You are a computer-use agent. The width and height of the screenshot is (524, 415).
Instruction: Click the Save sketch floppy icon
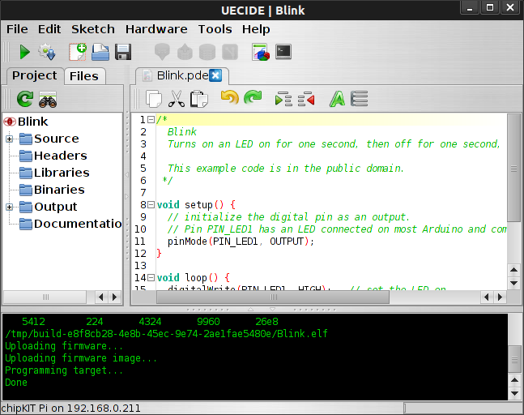[x=123, y=53]
